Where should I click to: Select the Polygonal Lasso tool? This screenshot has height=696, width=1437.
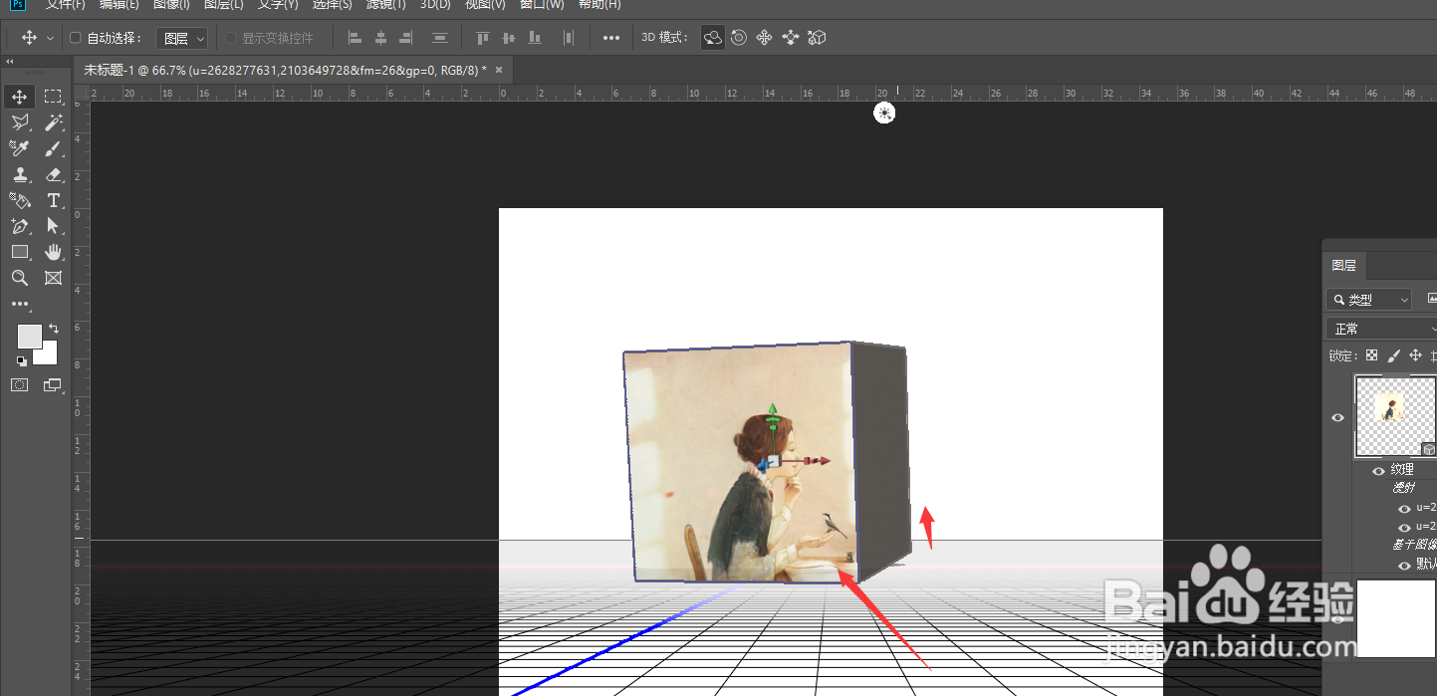pos(20,122)
